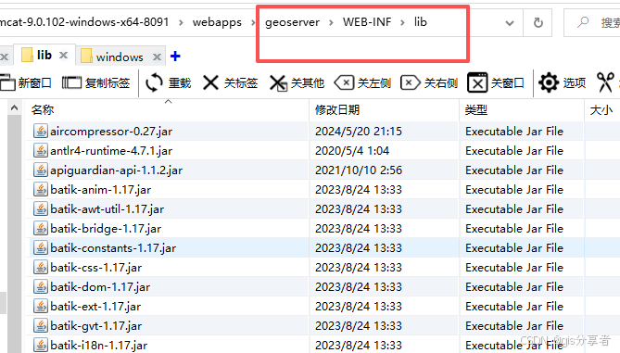Click jar icon of batik-css-1.17.jar
This screenshot has width=620, height=353.
pyautogui.click(x=41, y=267)
